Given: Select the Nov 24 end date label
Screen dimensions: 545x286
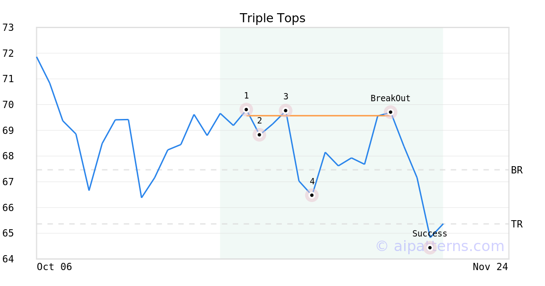Looking at the screenshot, I should click(490, 267).
